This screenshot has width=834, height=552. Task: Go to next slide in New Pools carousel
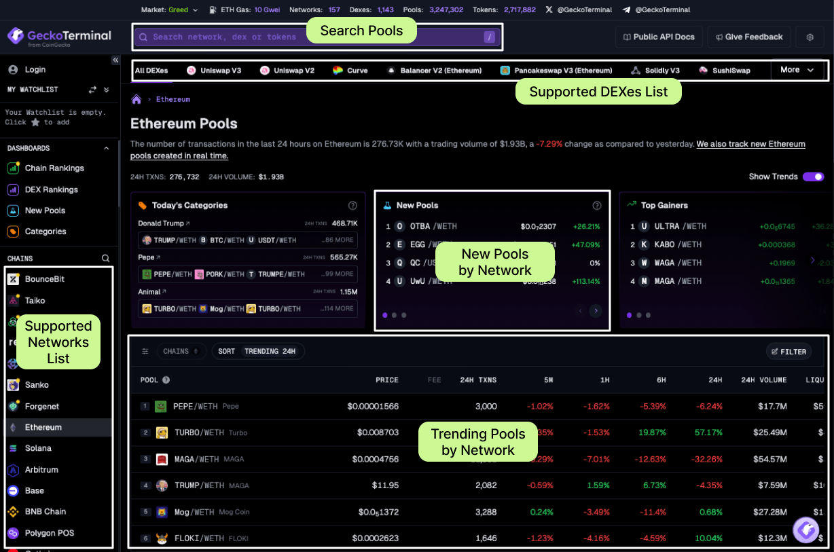coord(596,311)
